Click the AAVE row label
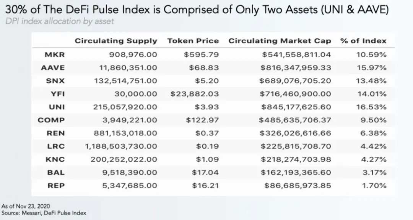The height and width of the screenshot is (220, 413). click(x=52, y=67)
